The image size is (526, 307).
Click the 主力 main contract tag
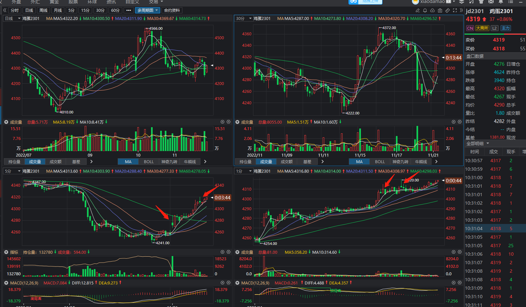(506, 28)
